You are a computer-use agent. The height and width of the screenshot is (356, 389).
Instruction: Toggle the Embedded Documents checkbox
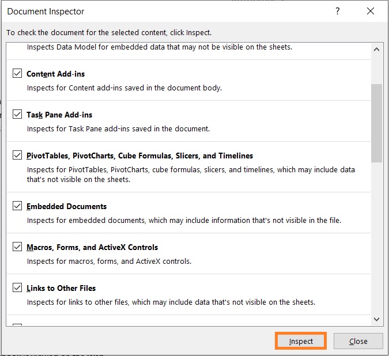(17, 206)
